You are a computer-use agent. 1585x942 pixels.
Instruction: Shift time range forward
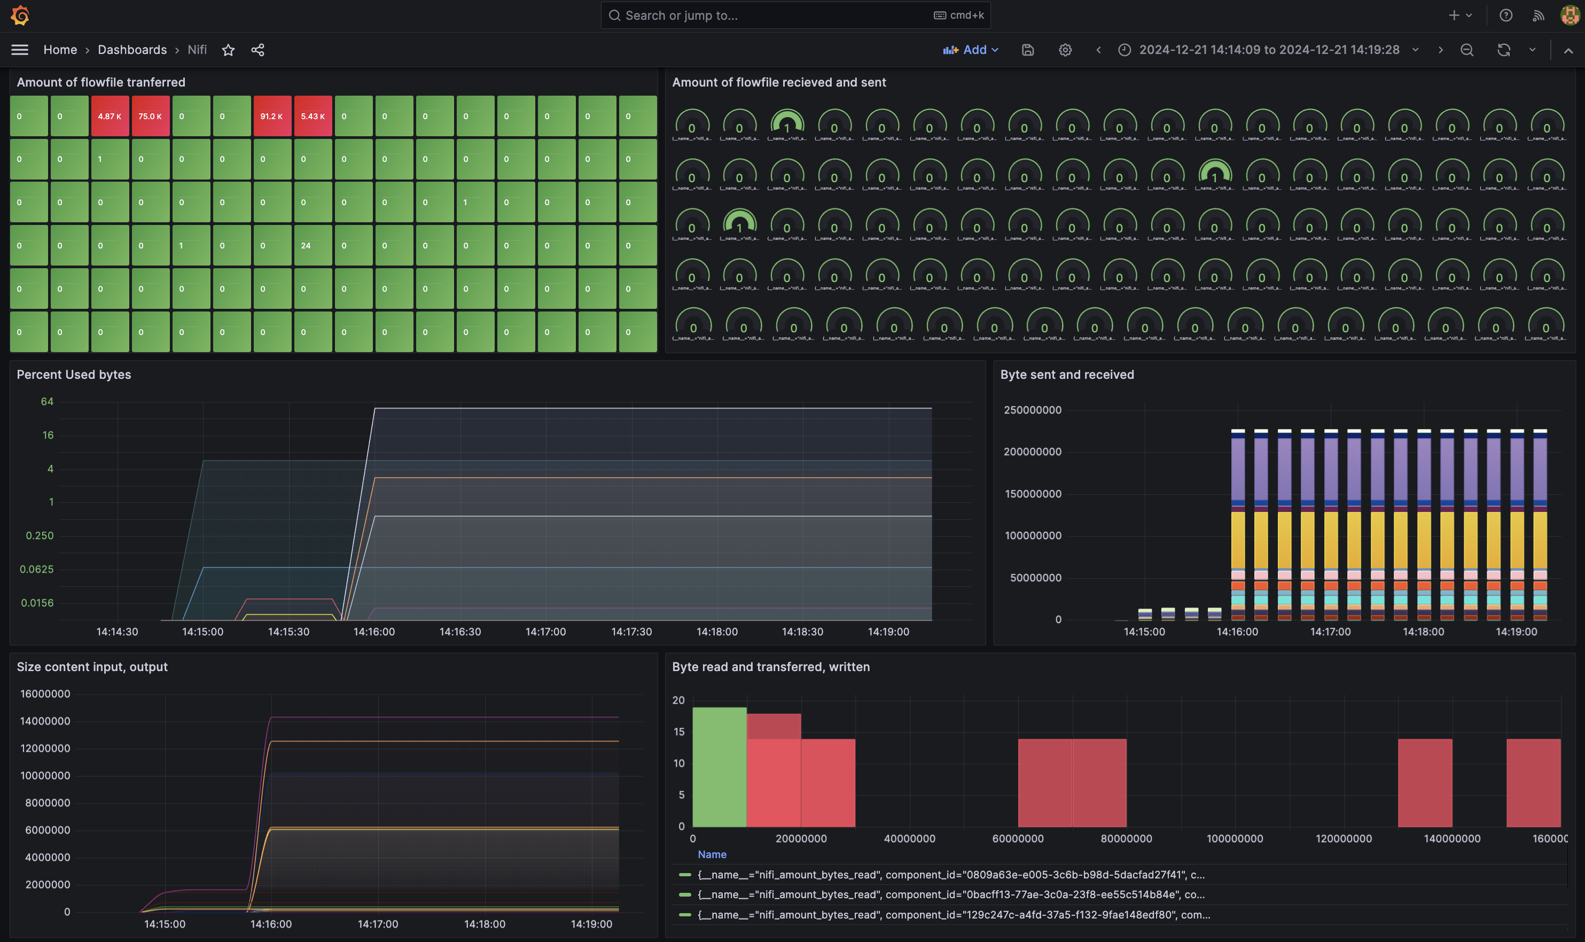(1440, 50)
